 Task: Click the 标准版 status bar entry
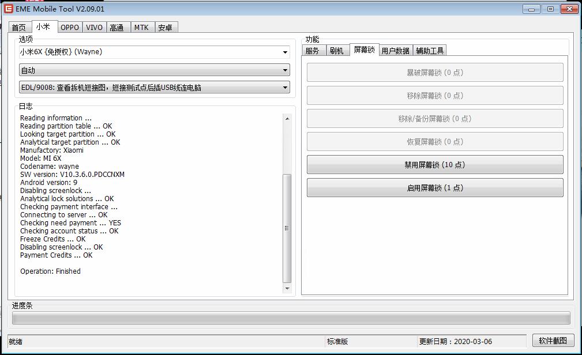337,342
